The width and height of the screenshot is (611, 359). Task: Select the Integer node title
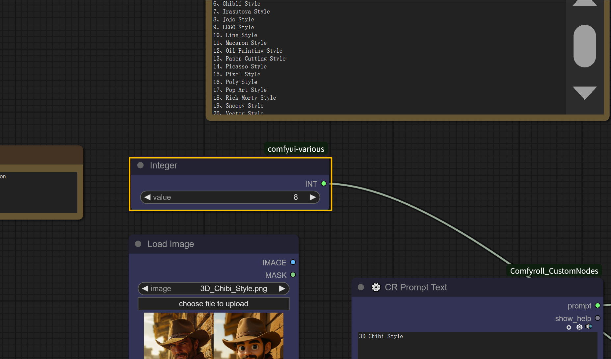pyautogui.click(x=164, y=165)
